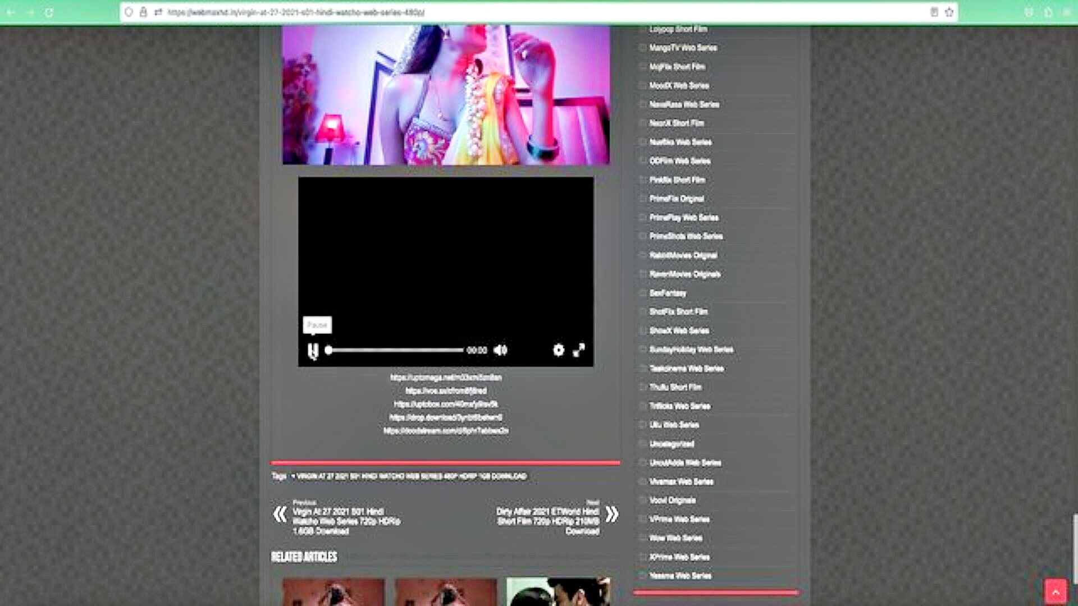Viewport: 1078px width, 606px height.
Task: Click the browser reload icon
Action: click(49, 12)
